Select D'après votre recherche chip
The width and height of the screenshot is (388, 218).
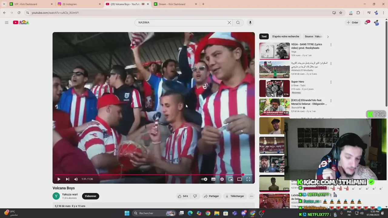(286, 36)
